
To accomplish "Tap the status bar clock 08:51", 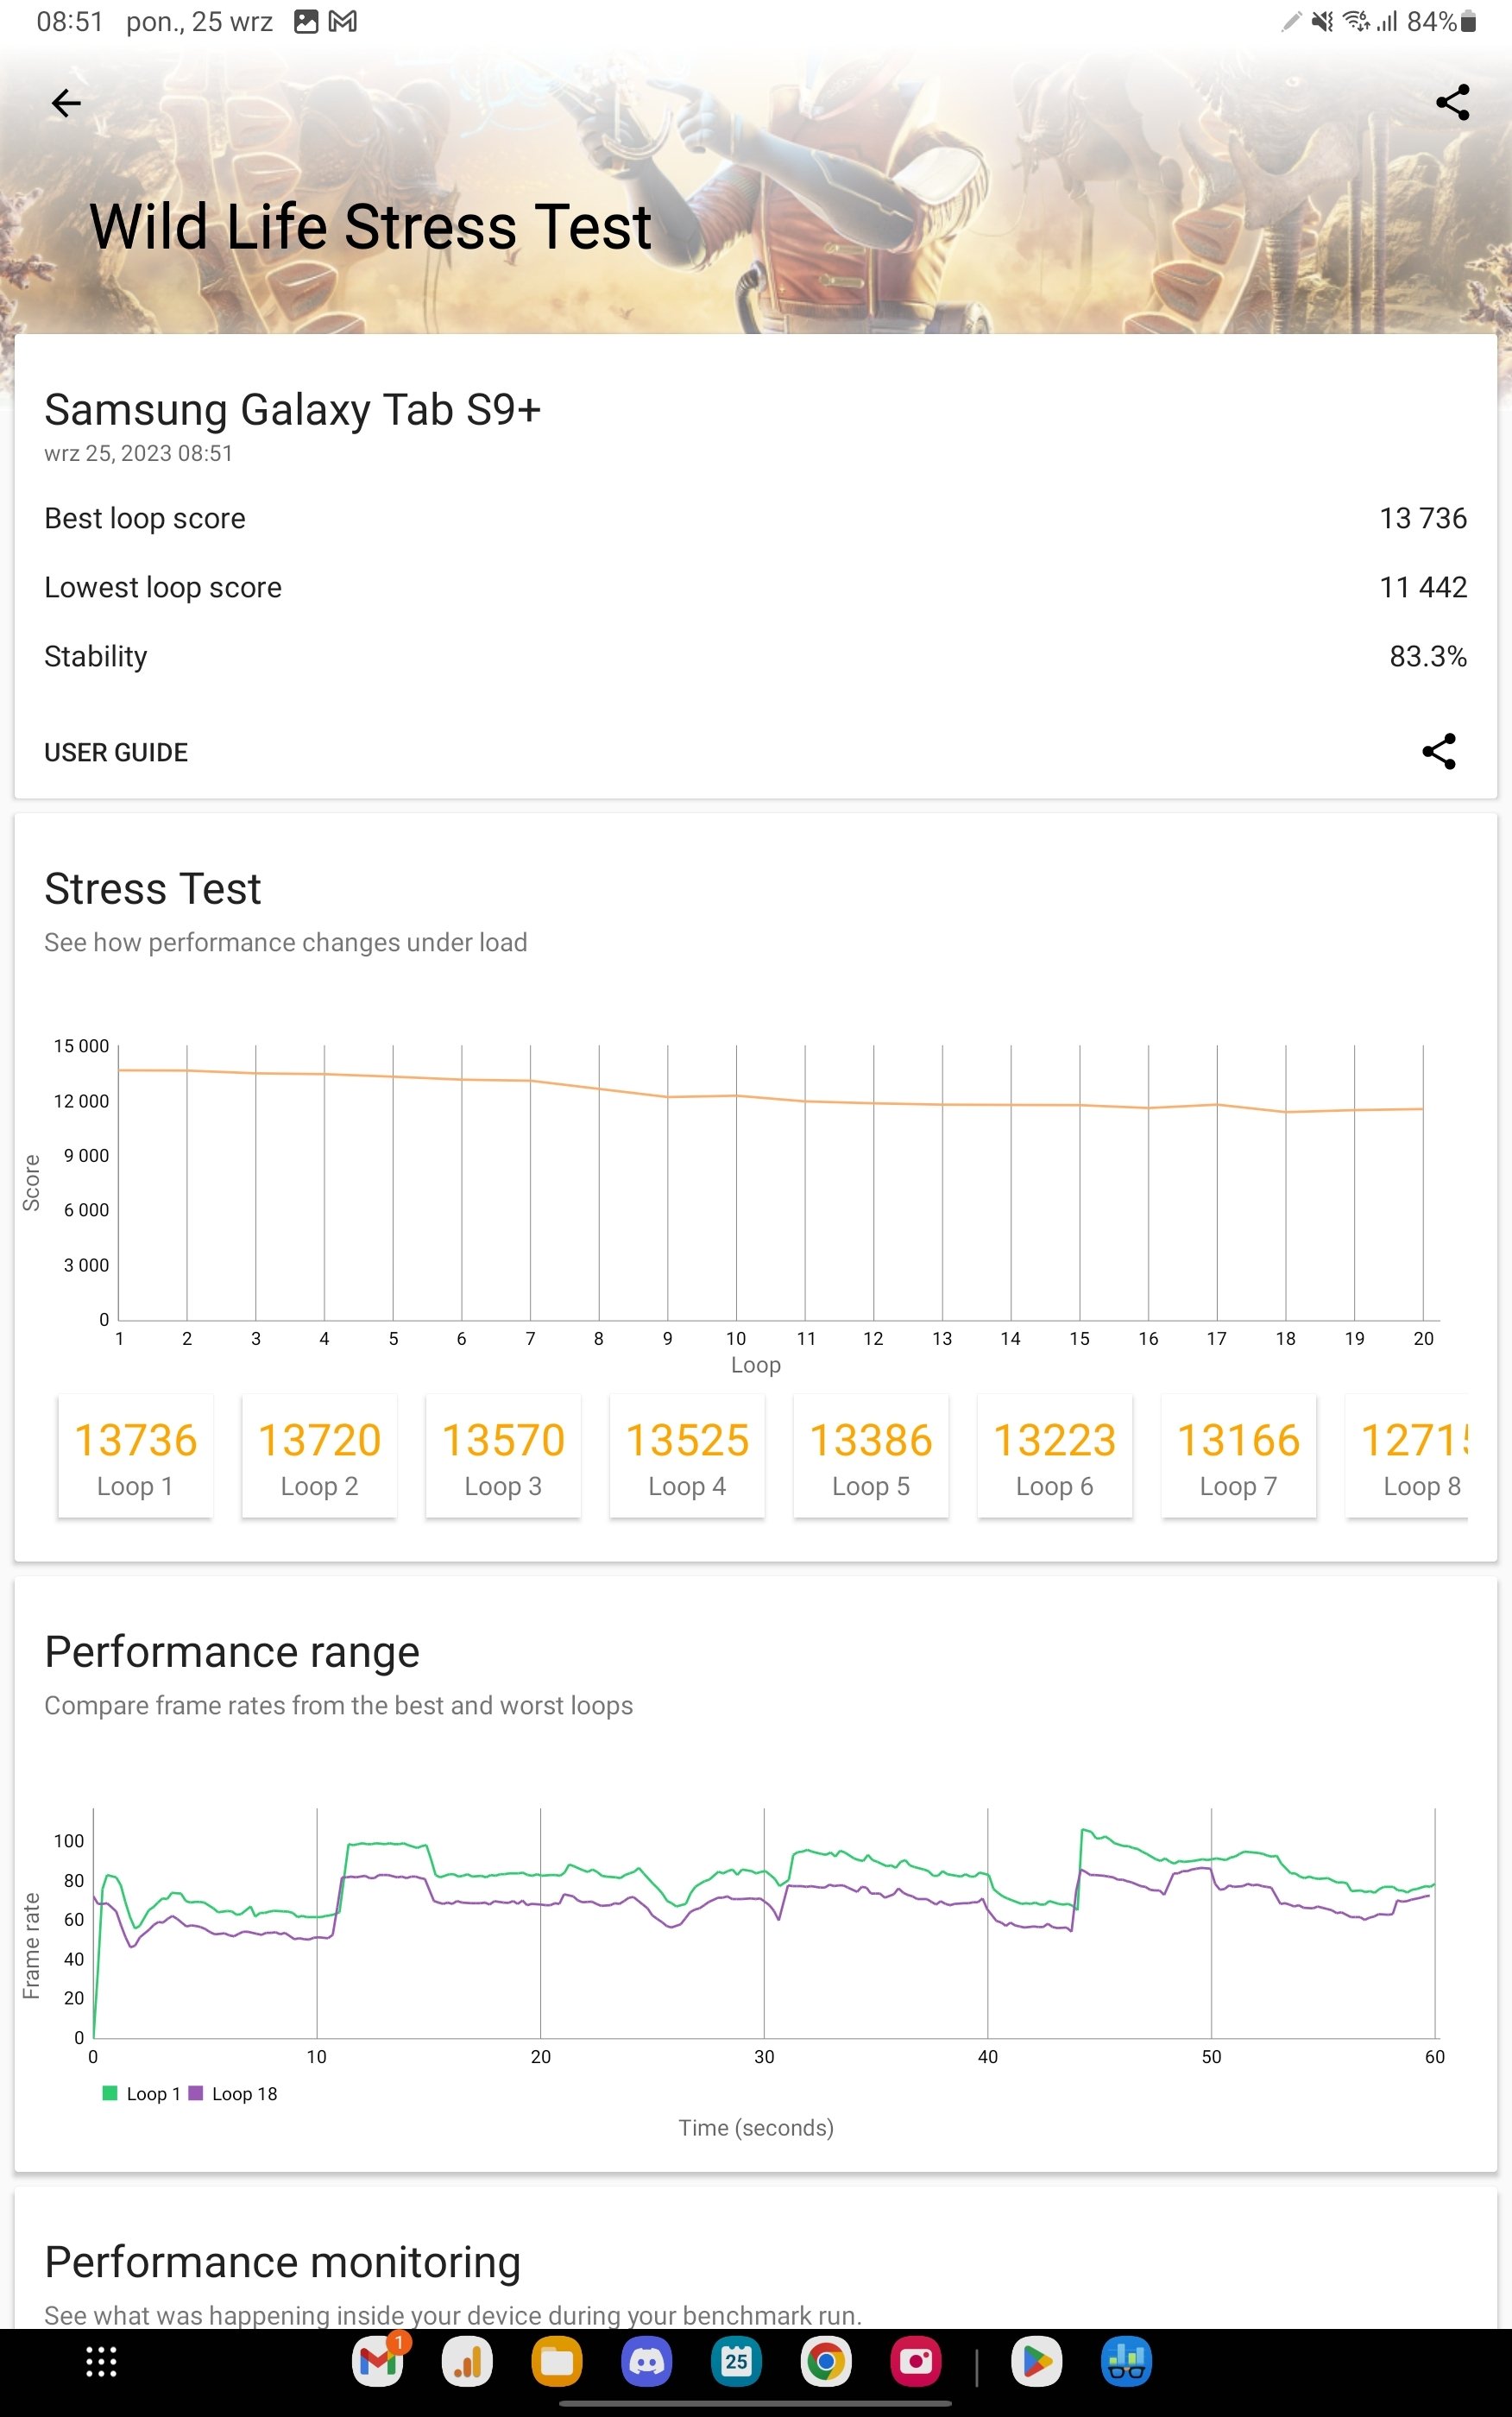I will click(x=70, y=21).
